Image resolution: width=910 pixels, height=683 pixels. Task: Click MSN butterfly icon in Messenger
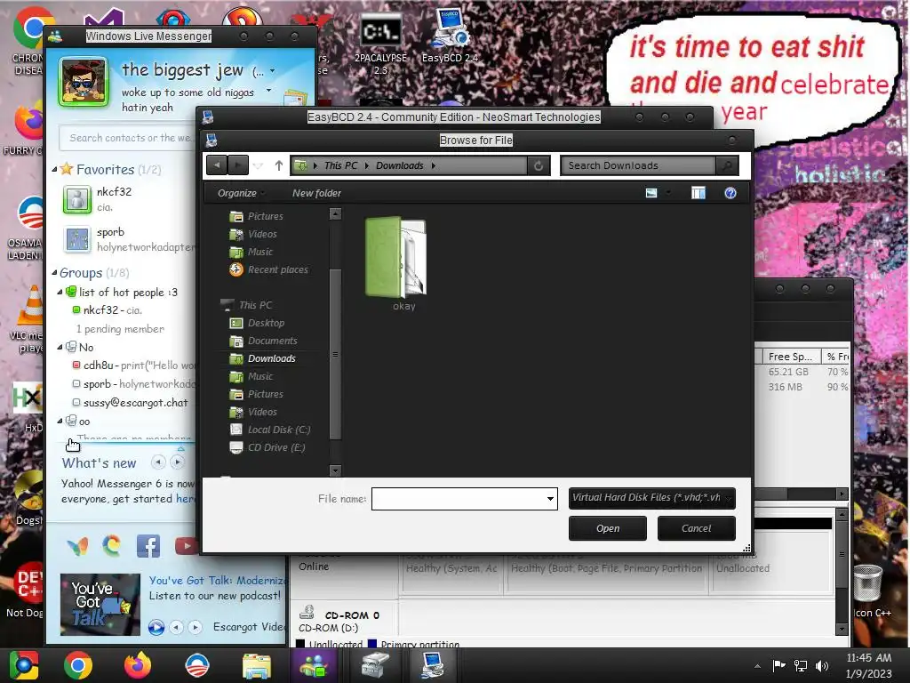point(77,546)
